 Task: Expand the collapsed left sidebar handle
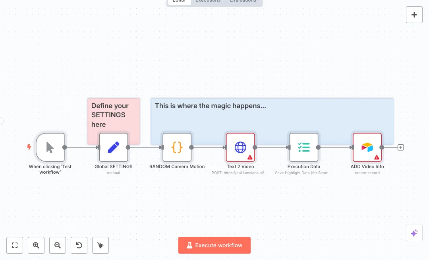click(x=1, y=121)
